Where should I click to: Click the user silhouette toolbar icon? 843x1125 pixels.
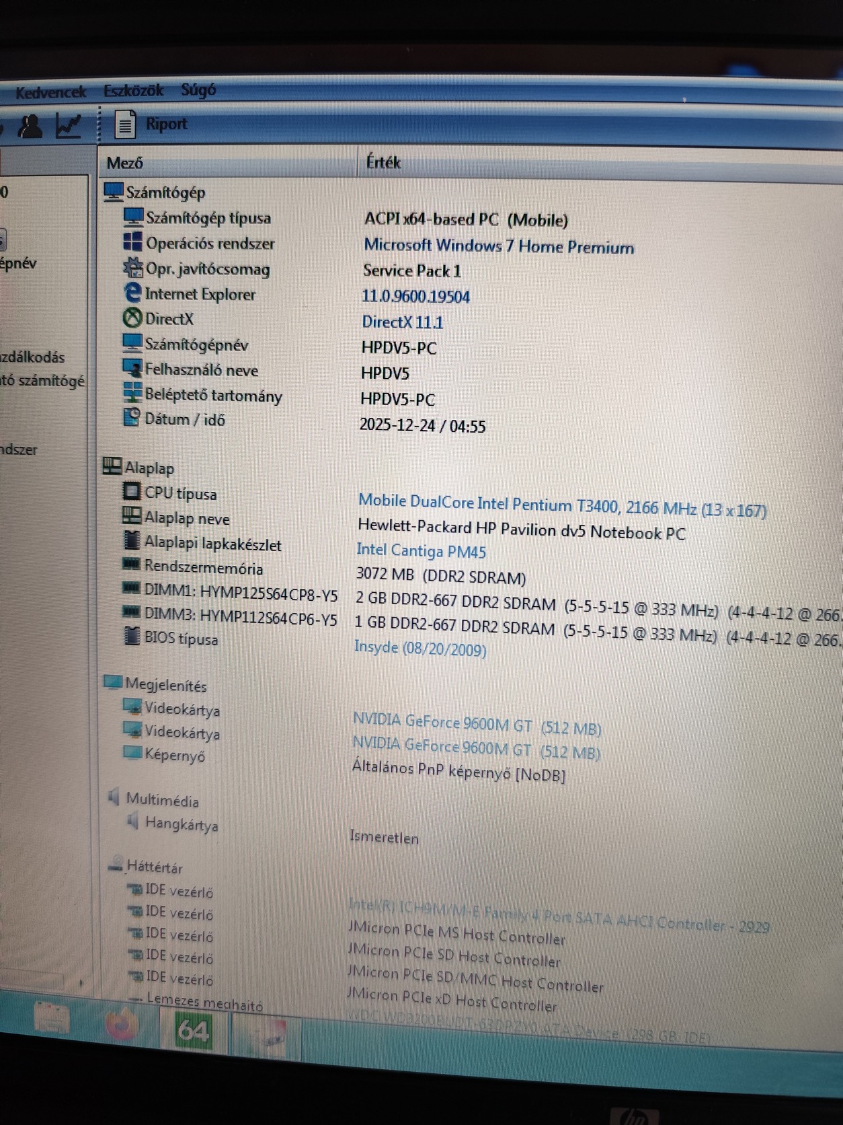(30, 126)
